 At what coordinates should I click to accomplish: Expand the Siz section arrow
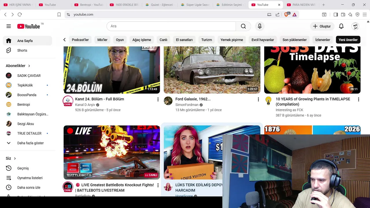pos(15,159)
